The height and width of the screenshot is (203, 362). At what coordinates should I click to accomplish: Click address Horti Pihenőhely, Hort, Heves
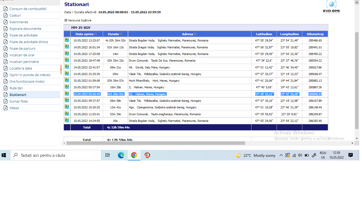point(154,81)
